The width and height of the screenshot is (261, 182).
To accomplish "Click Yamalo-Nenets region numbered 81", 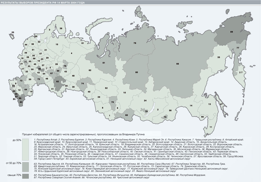I will 104,63.
